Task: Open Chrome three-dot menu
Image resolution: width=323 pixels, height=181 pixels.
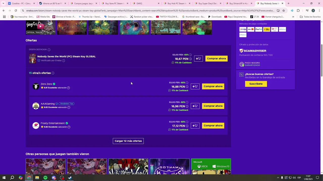Action: click(319, 11)
